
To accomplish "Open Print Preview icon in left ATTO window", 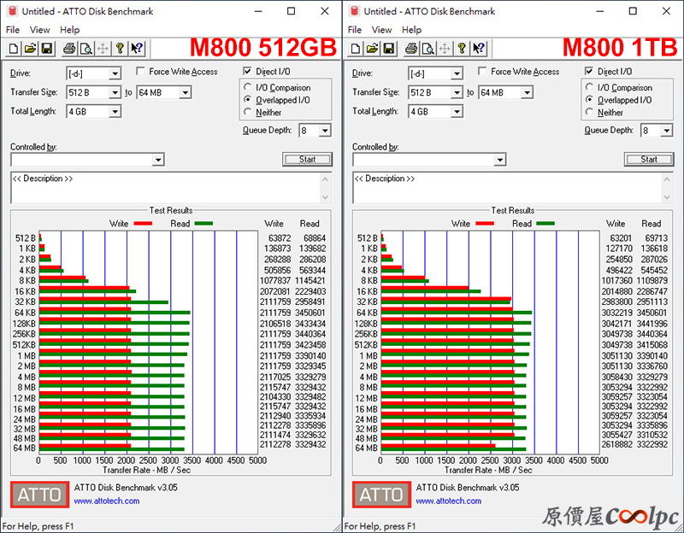I will tap(86, 49).
